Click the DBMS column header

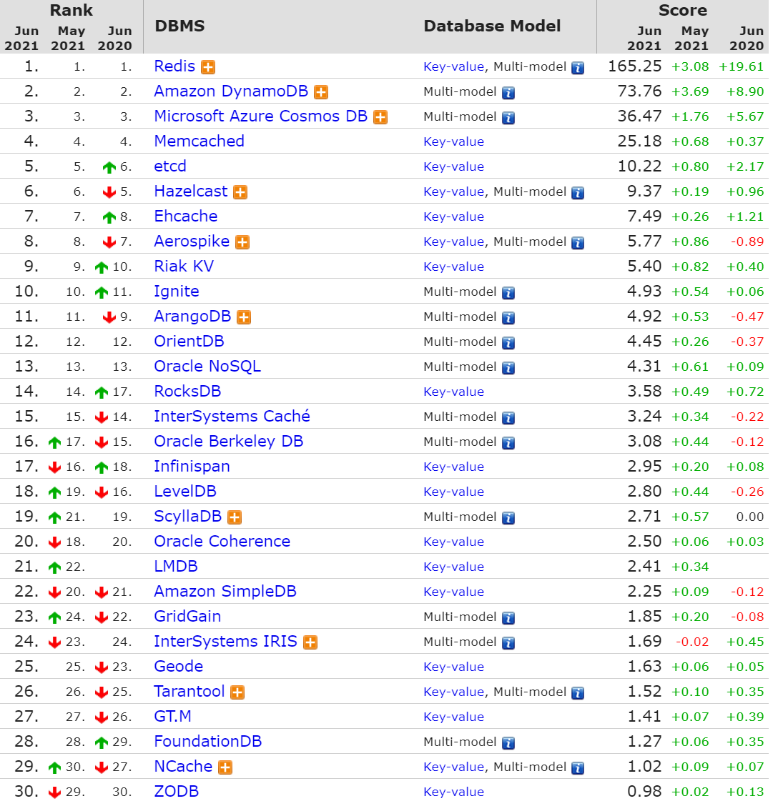coord(180,26)
